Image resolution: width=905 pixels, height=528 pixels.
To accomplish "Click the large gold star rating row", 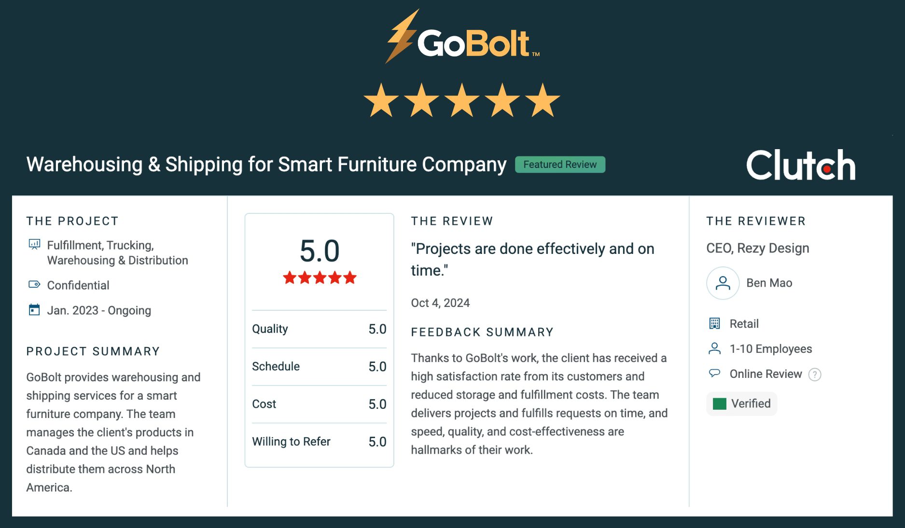I will click(x=462, y=100).
